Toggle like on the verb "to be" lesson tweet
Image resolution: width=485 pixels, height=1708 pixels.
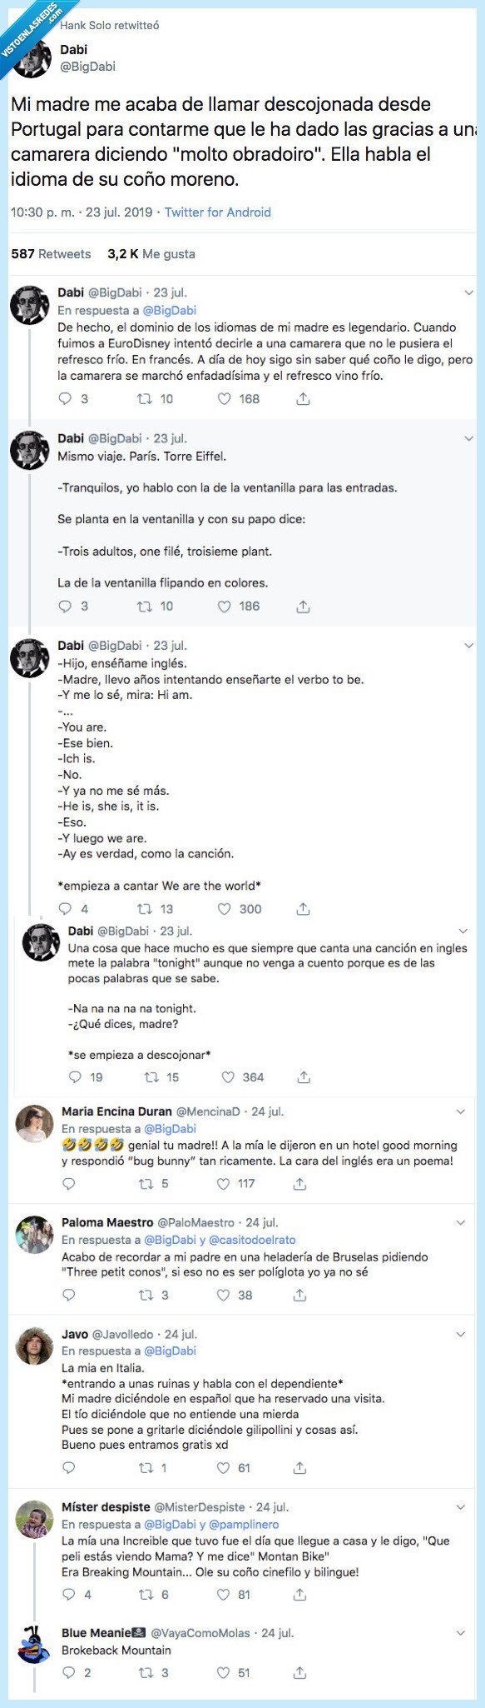point(225,910)
